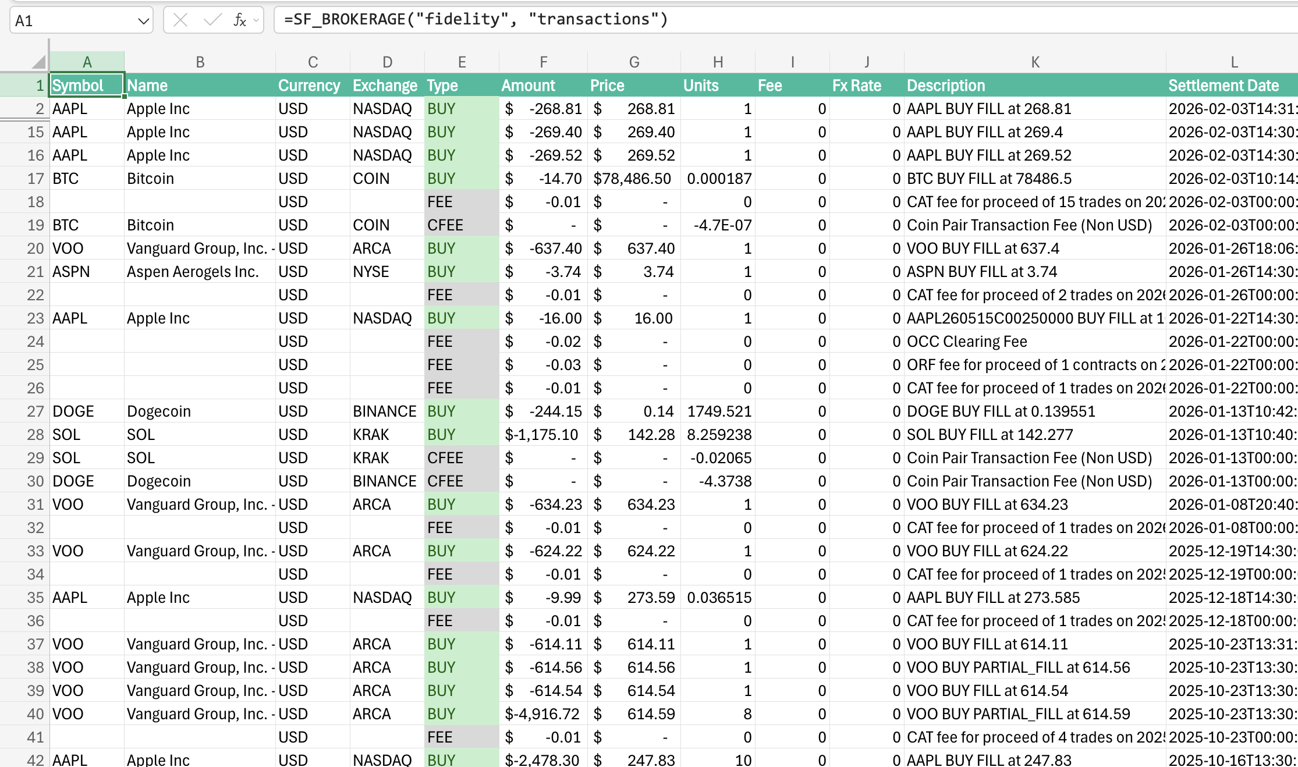Select column G header

634,62
